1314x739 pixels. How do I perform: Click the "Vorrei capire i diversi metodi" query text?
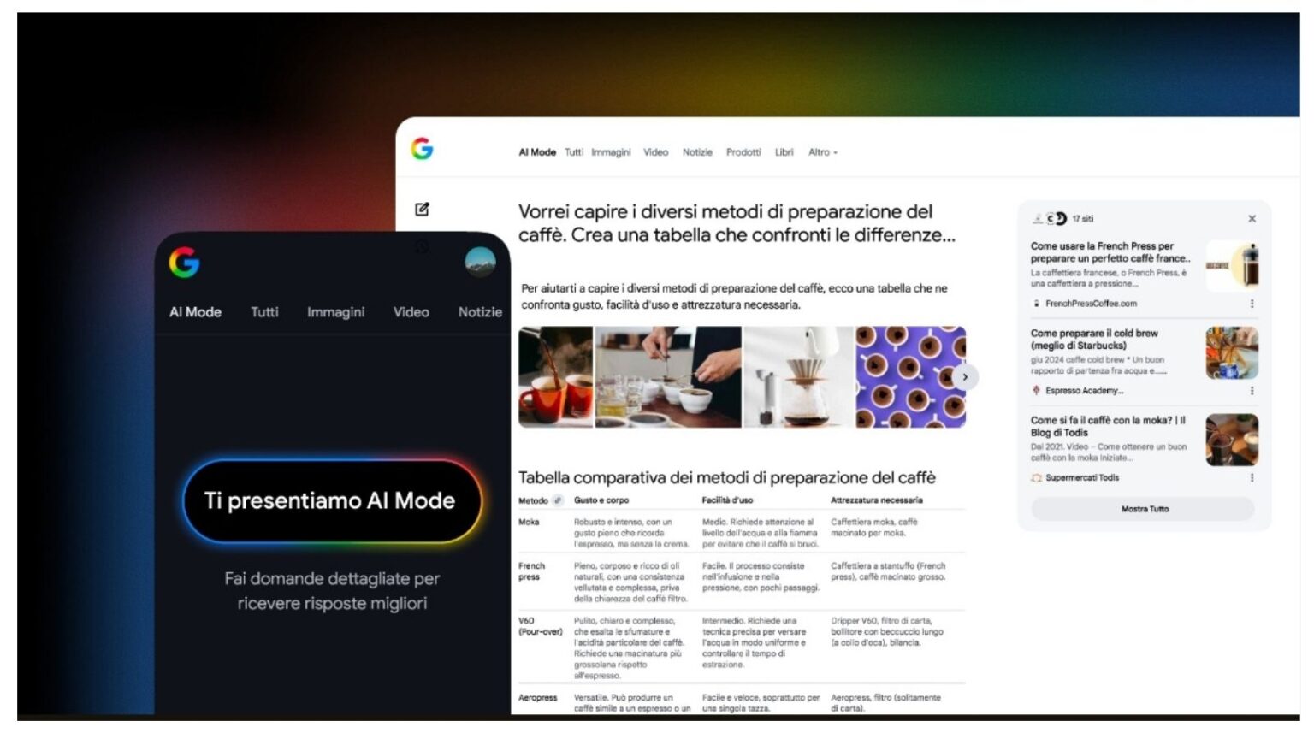737,223
